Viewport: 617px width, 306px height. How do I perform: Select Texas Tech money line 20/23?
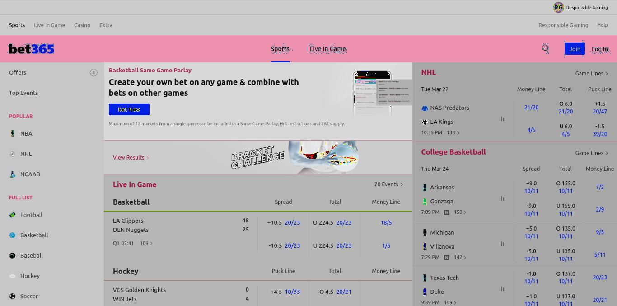600,277
